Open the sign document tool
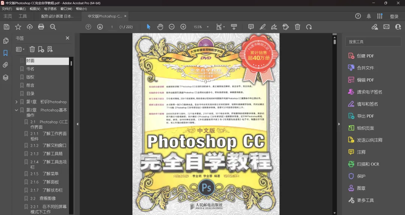 tap(274, 27)
